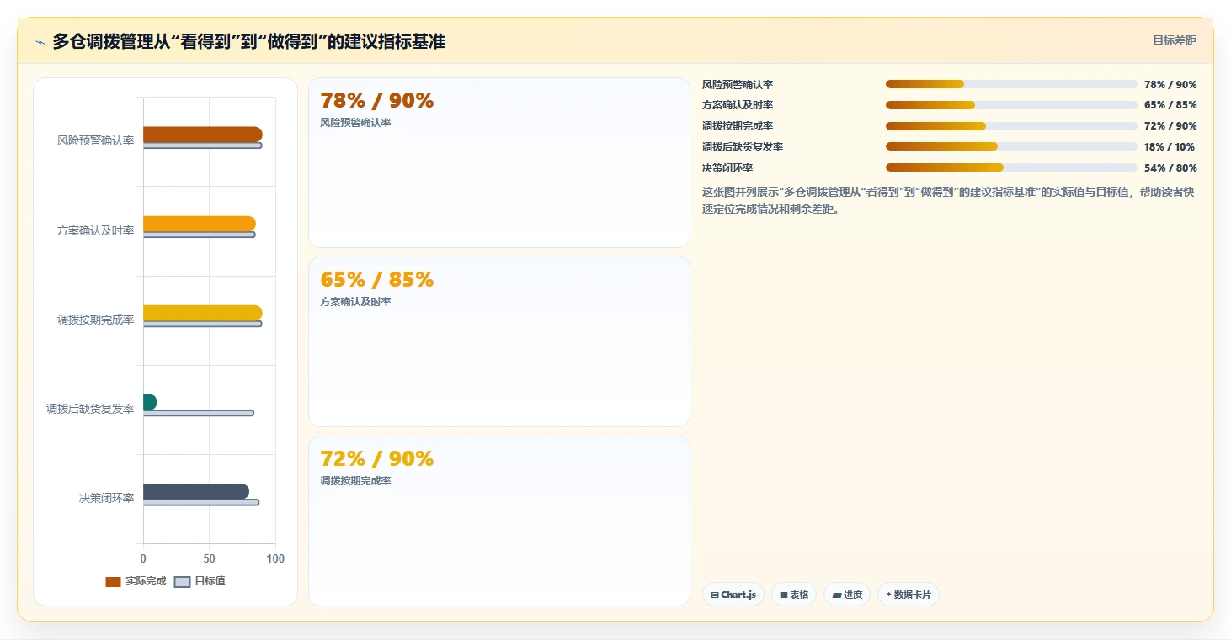This screenshot has width=1231, height=640.
Task: Click the 决策闭环率 progress bar
Action: pyautogui.click(x=1011, y=167)
